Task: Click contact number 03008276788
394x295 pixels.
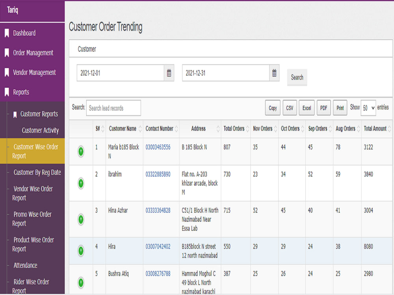Action: (158, 274)
